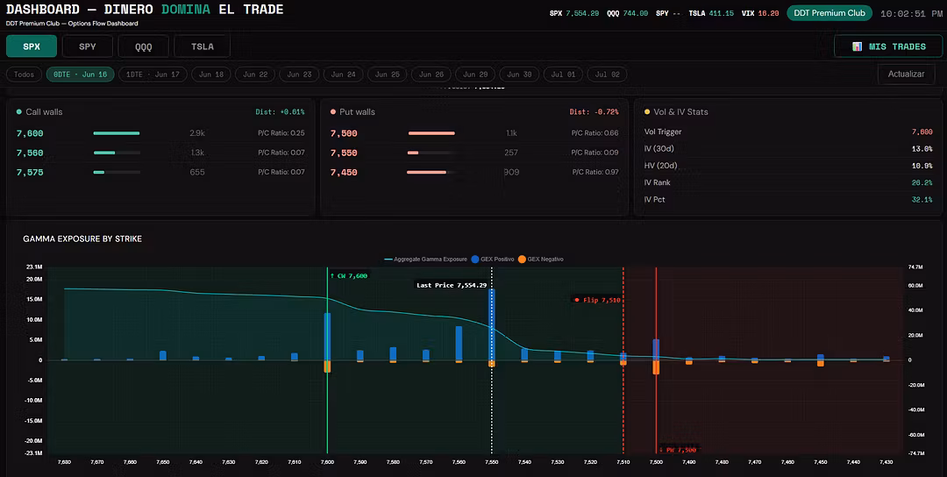
Task: Choose the Jul 02 expiration pill
Action: [x=608, y=75]
